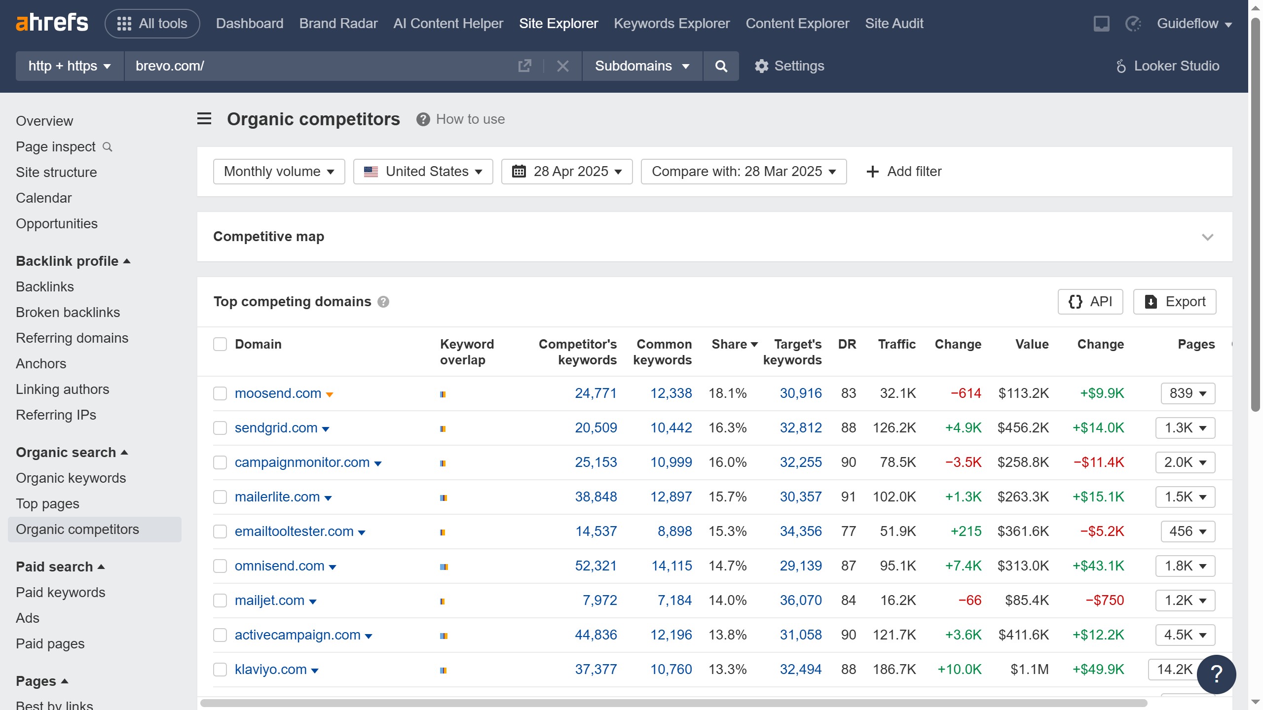Open the Looker Studio integration
1263x710 pixels.
[1167, 66]
